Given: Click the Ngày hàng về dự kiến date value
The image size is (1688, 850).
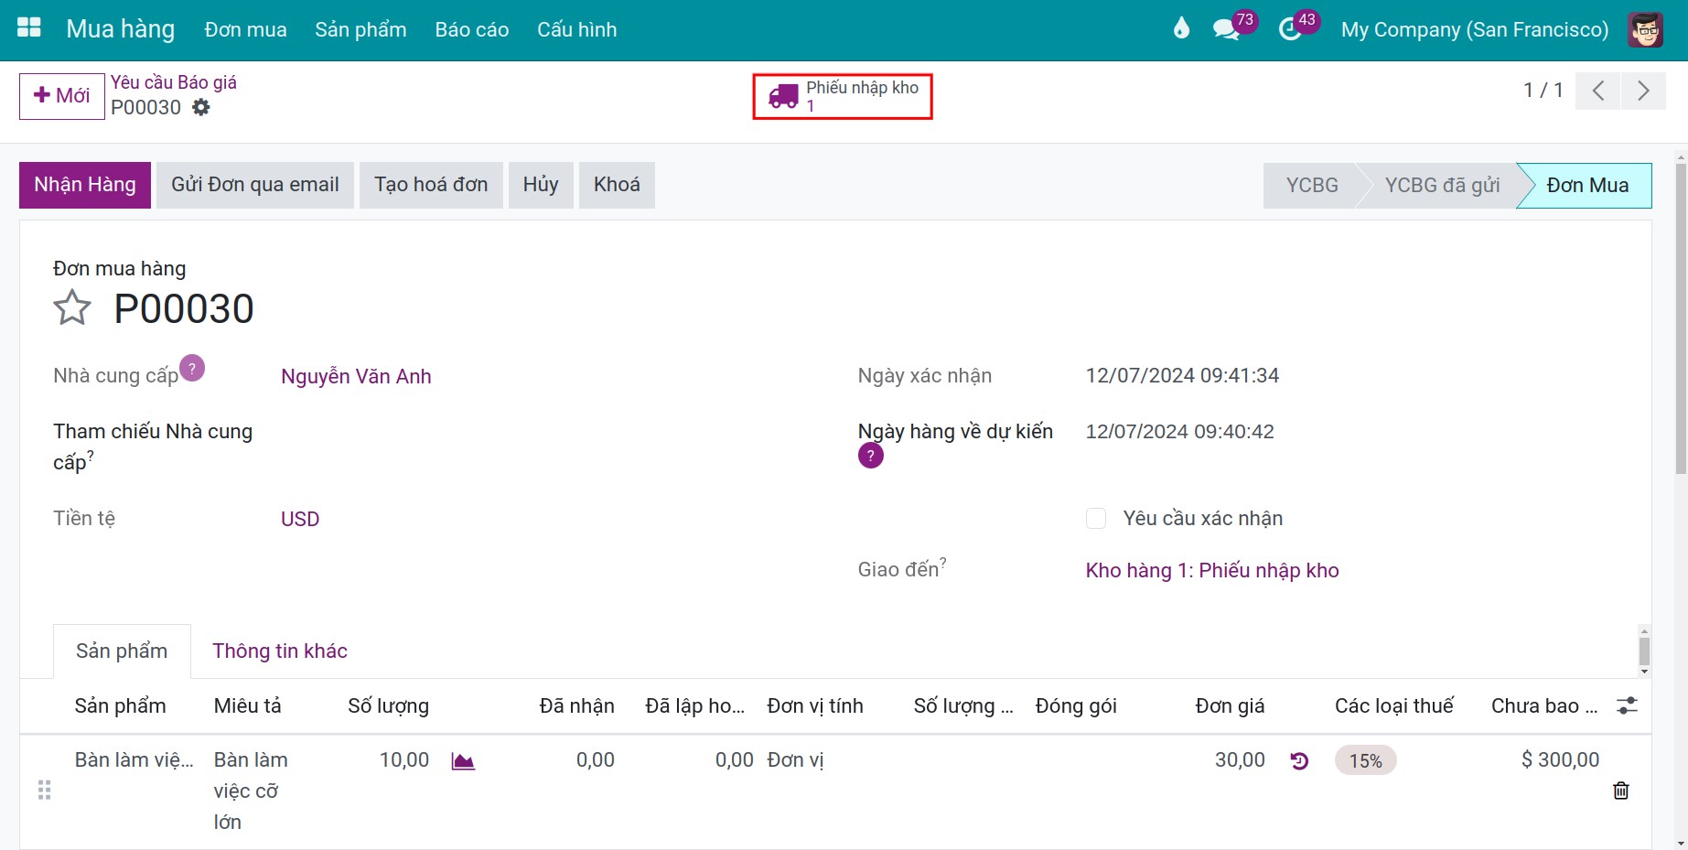Looking at the screenshot, I should (1180, 432).
